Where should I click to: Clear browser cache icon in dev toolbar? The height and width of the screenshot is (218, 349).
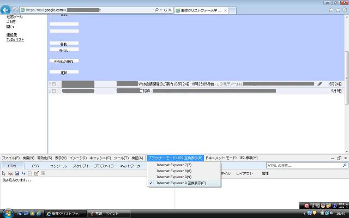click(10, 173)
